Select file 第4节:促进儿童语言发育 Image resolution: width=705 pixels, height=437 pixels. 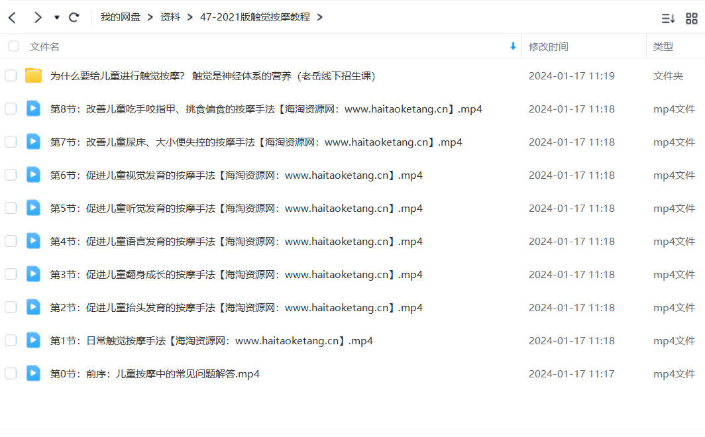click(237, 242)
